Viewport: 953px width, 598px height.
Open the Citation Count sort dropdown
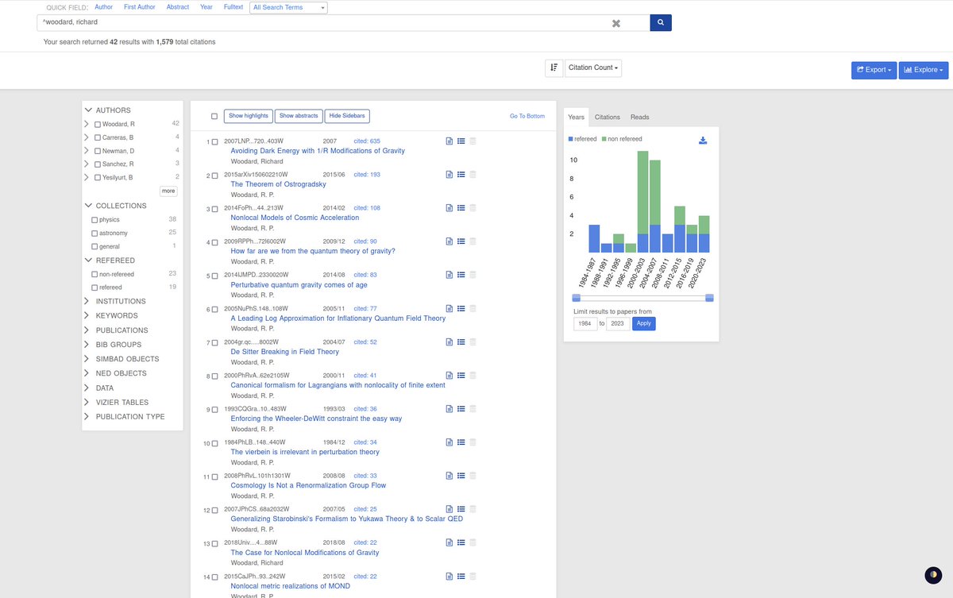(x=593, y=68)
